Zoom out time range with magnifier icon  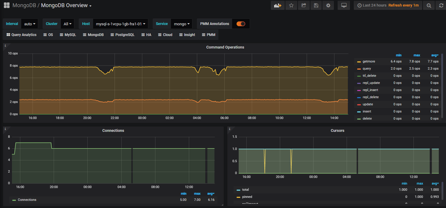(429, 5)
